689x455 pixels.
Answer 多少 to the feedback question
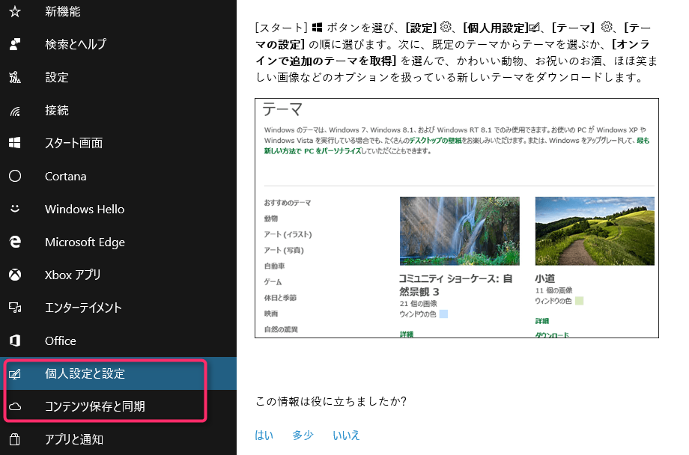point(303,436)
